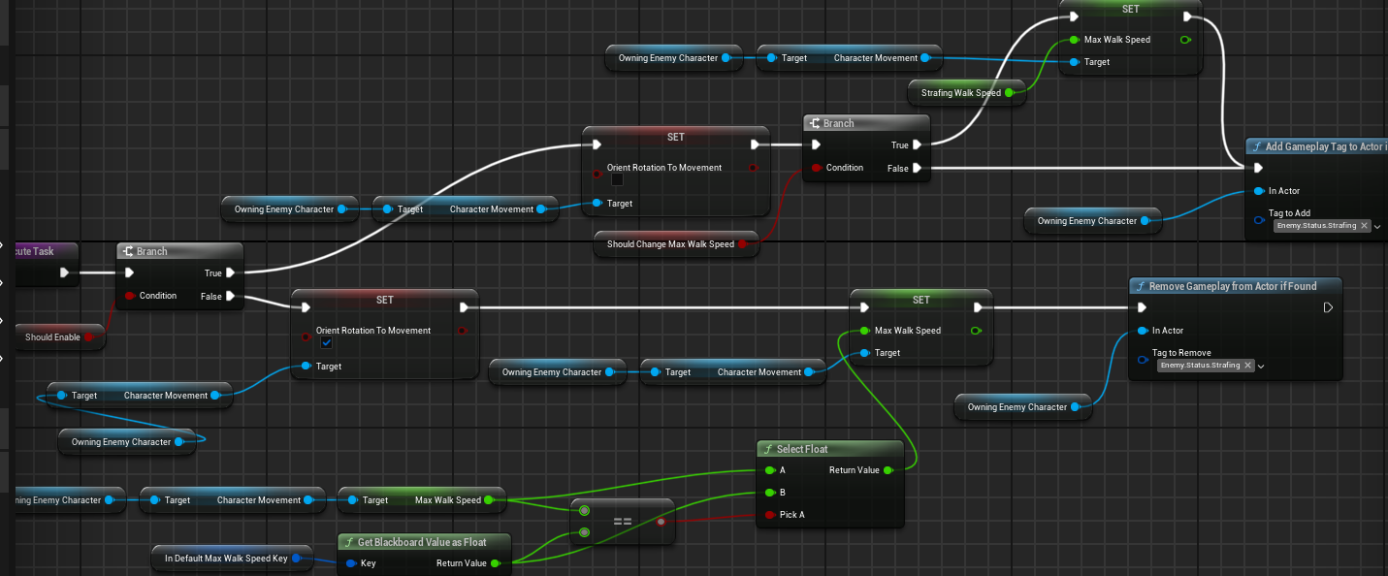Expand the Tag to Remove dropdown arrow
Screen dimensions: 1388x576
click(1260, 366)
